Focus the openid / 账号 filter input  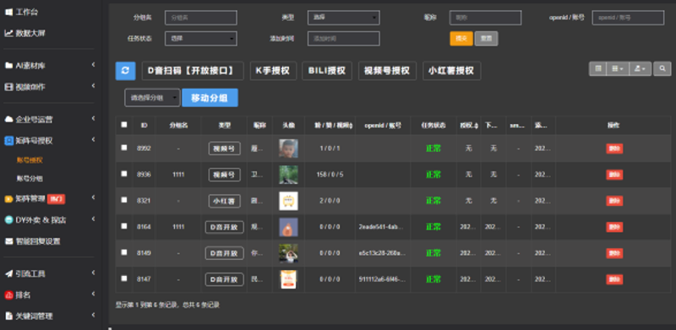coord(628,18)
